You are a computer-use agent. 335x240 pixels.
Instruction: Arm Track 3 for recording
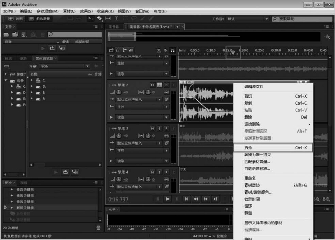tap(166, 128)
